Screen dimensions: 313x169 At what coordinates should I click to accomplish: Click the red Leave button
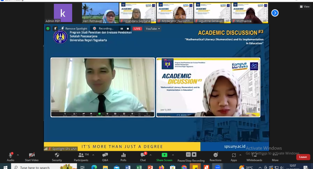tap(303, 157)
